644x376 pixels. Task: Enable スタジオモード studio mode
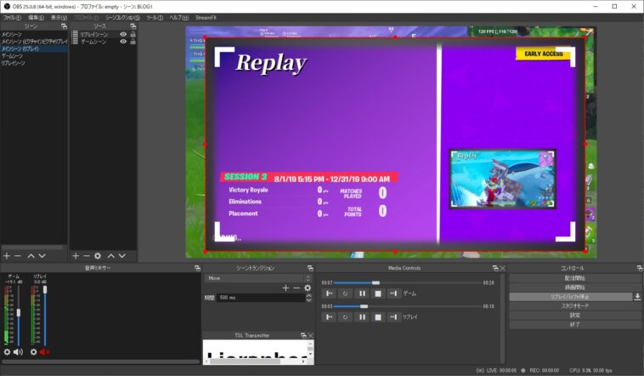(x=575, y=306)
